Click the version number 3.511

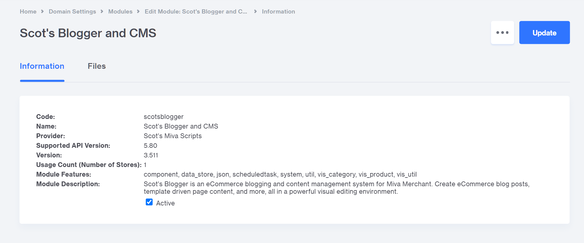pos(151,155)
